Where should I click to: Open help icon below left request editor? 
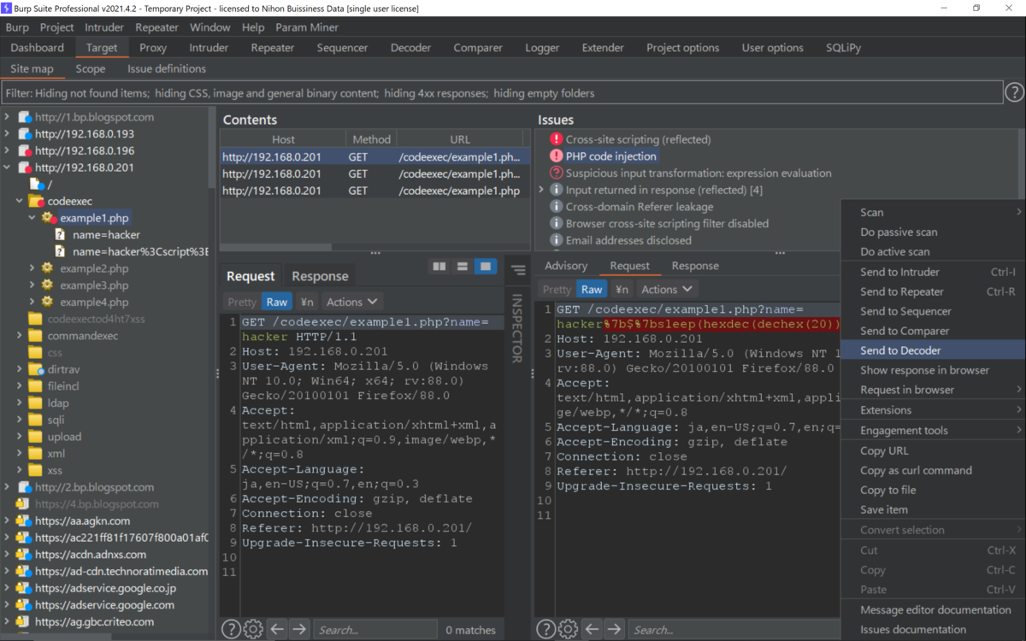click(231, 629)
